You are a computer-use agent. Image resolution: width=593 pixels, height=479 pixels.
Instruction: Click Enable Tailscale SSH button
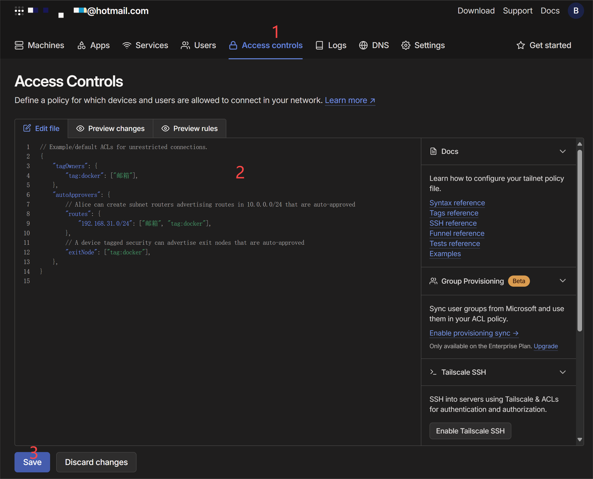[x=470, y=431]
